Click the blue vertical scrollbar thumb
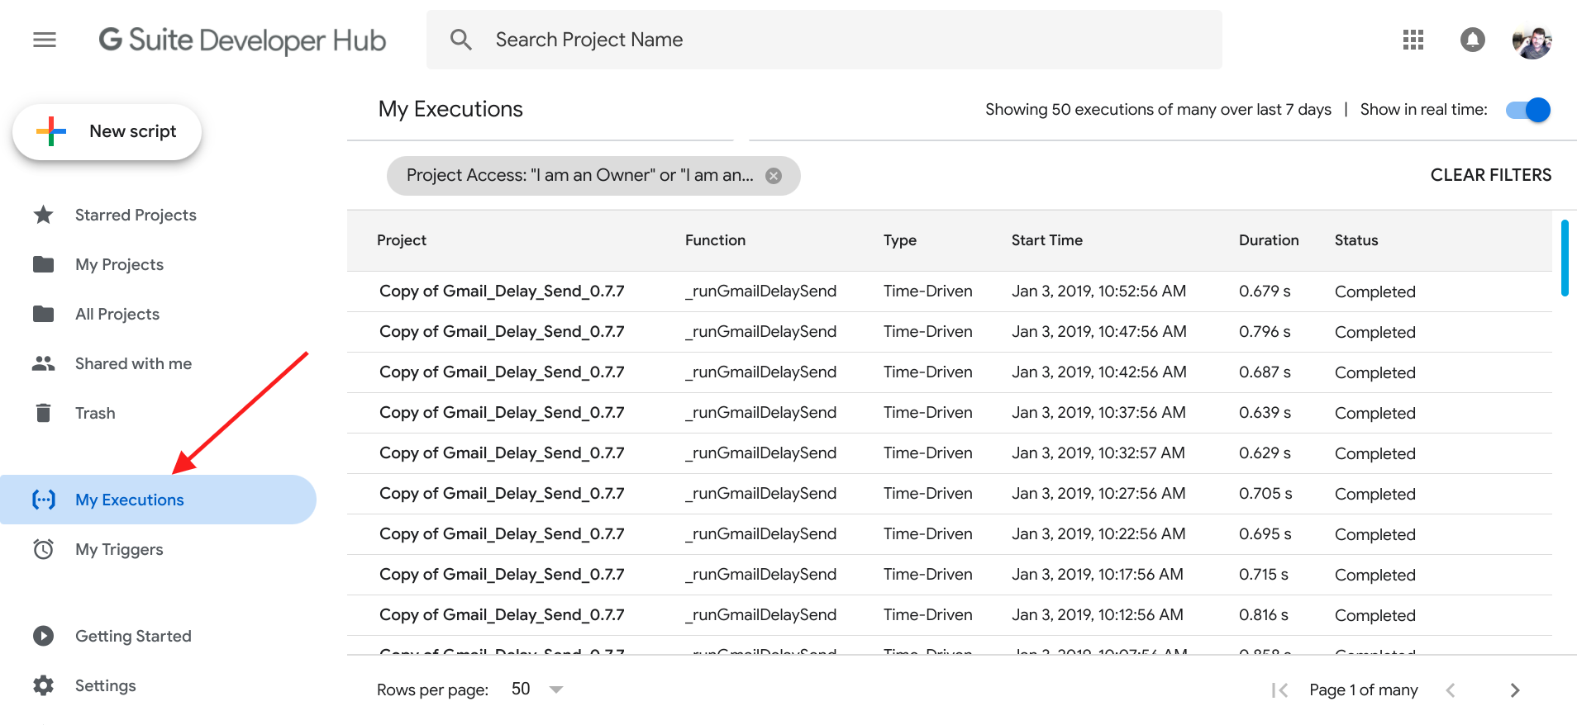The image size is (1577, 725). click(1564, 258)
